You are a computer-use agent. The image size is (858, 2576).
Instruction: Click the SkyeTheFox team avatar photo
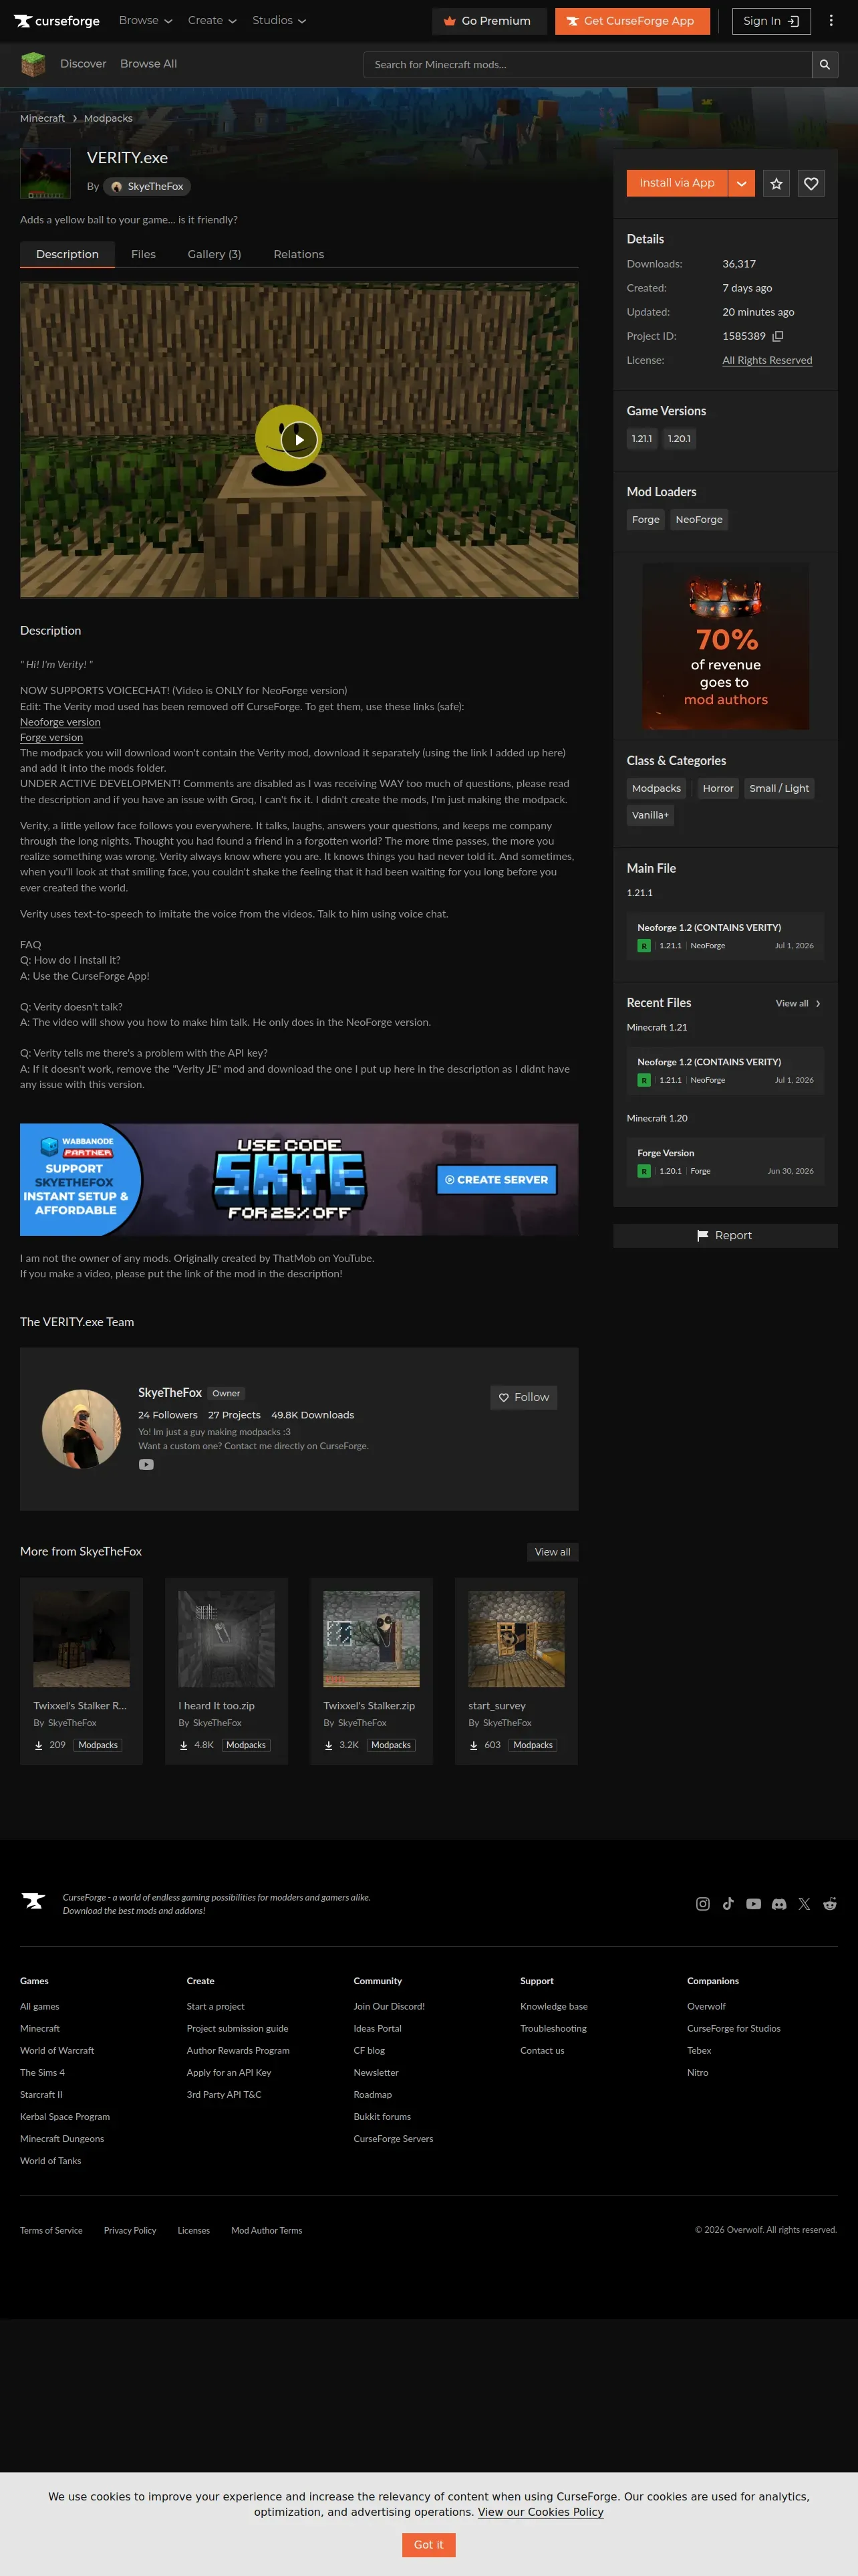click(x=82, y=1428)
